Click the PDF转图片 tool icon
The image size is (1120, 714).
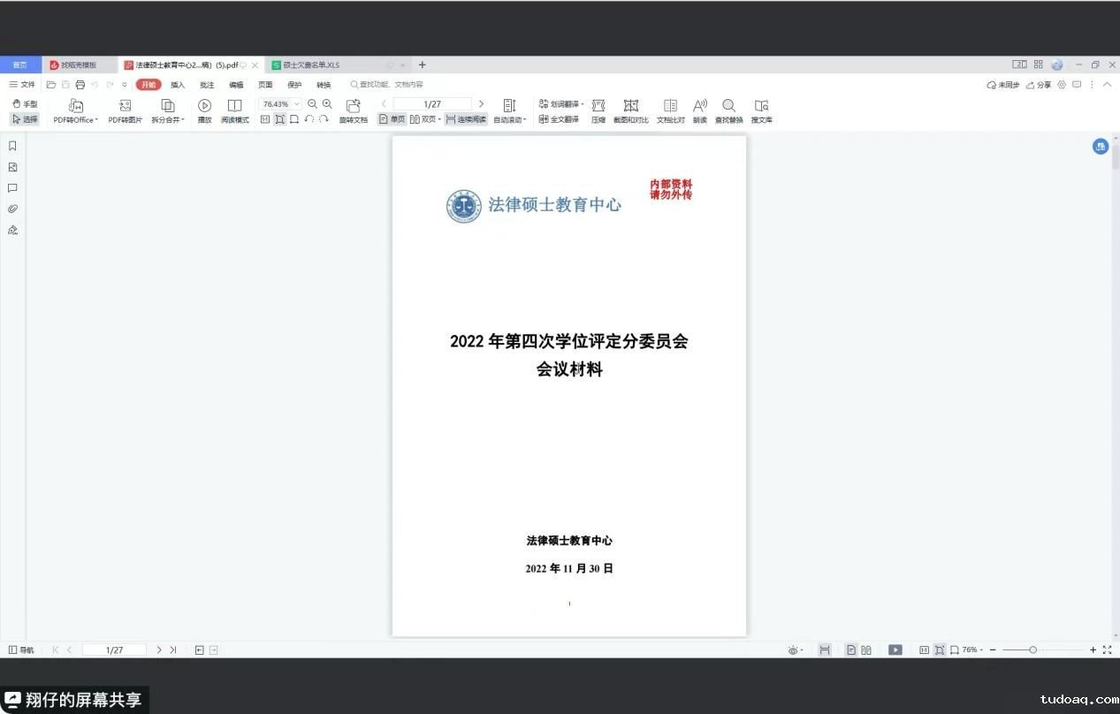[x=125, y=106]
